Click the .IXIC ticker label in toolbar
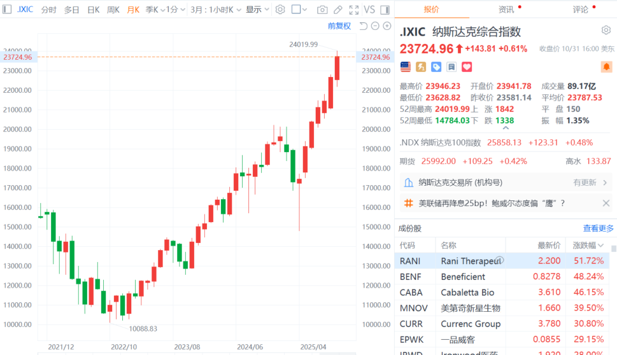This screenshot has height=355, width=617. coord(25,10)
